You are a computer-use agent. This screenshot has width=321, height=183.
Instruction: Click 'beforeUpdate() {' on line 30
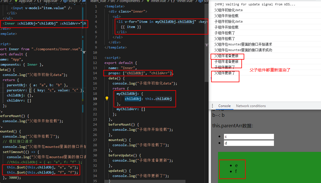pos(125,155)
